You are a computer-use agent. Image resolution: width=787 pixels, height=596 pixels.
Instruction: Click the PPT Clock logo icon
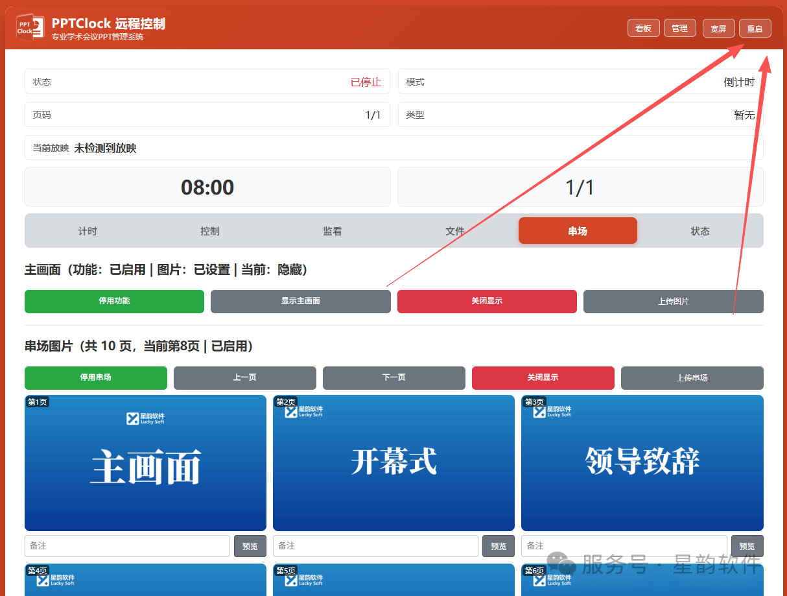coord(30,29)
